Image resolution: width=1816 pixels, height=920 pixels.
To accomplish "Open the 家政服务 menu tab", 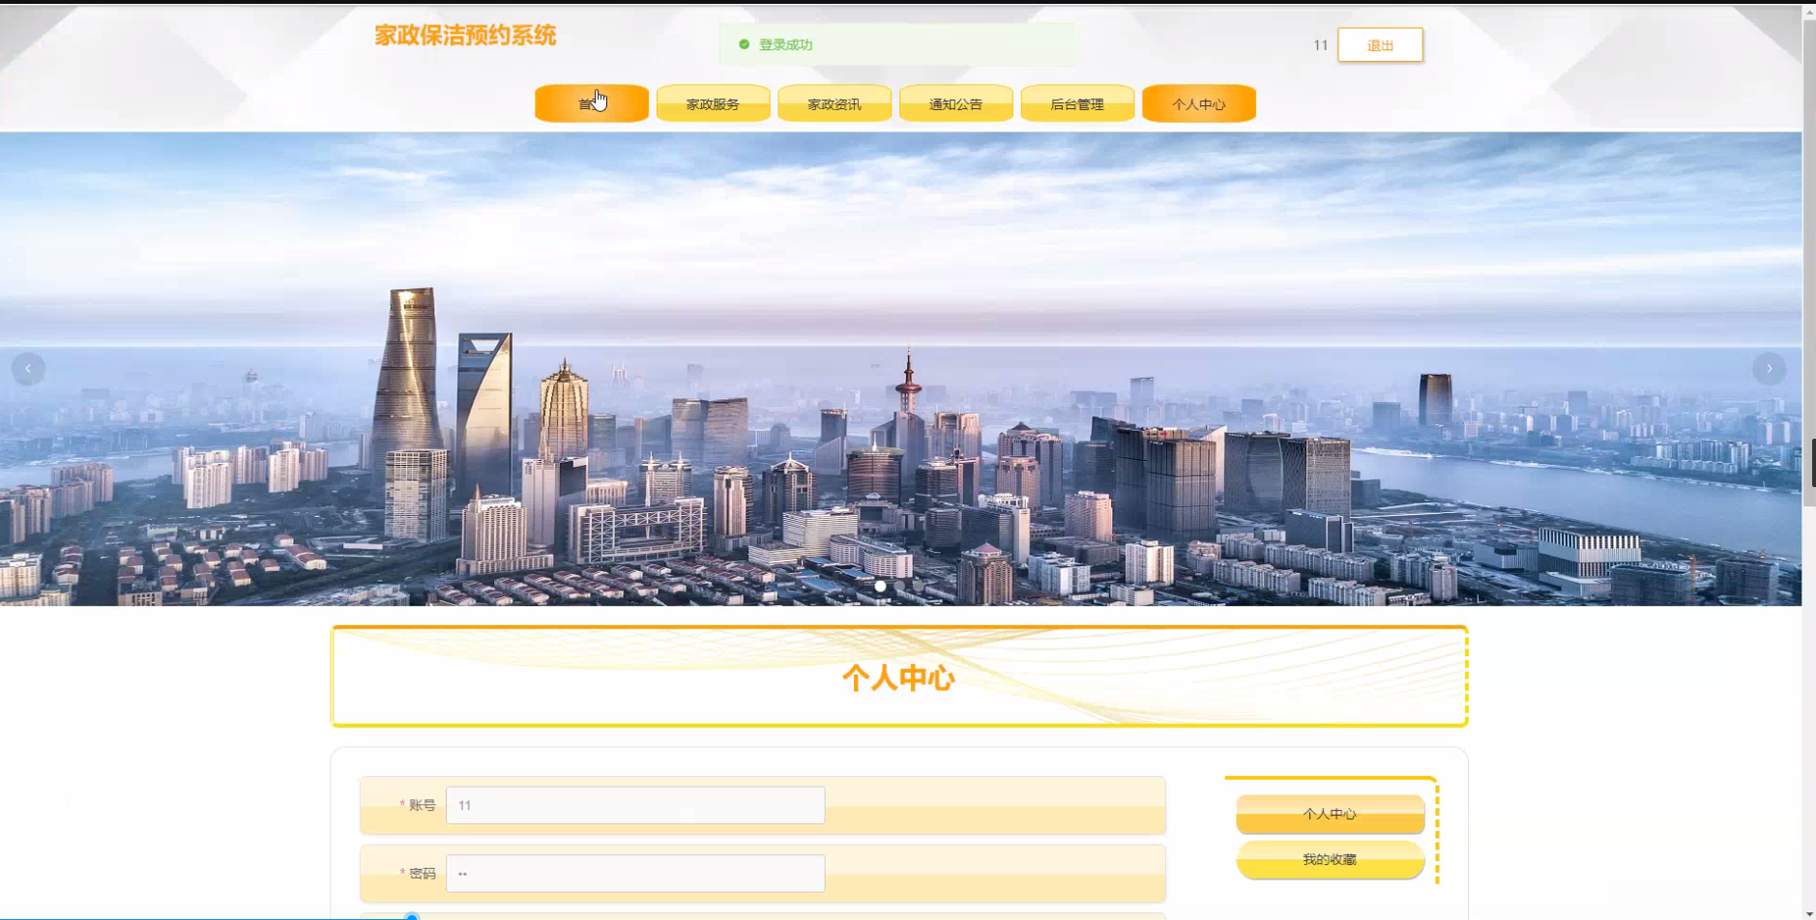I will [x=713, y=103].
